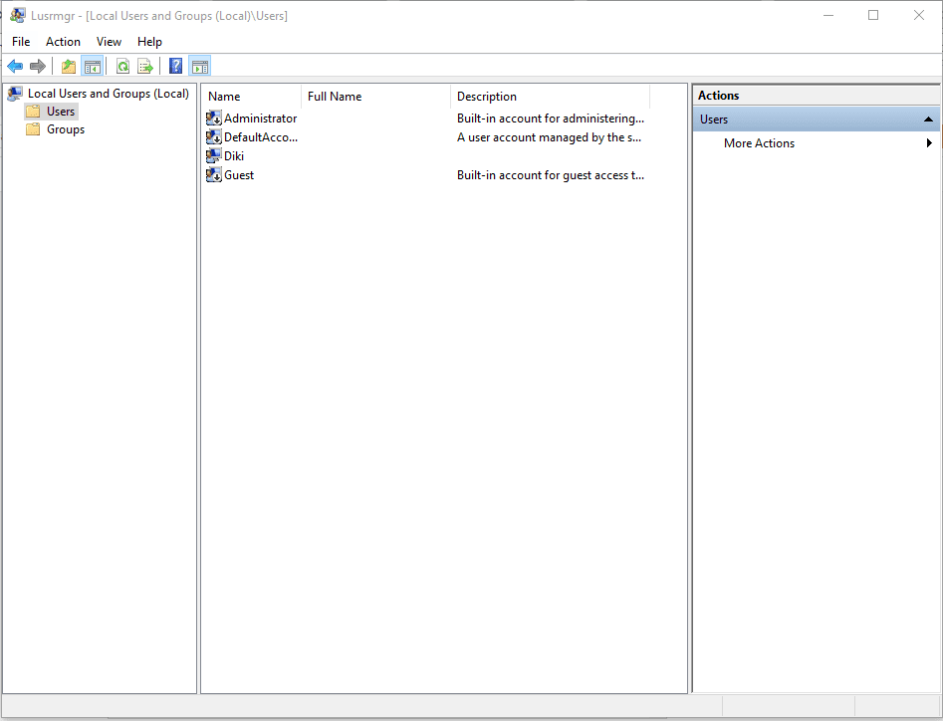Viewport: 943px width, 721px height.
Task: Select the DefaultAcco... user name
Action: coord(261,137)
